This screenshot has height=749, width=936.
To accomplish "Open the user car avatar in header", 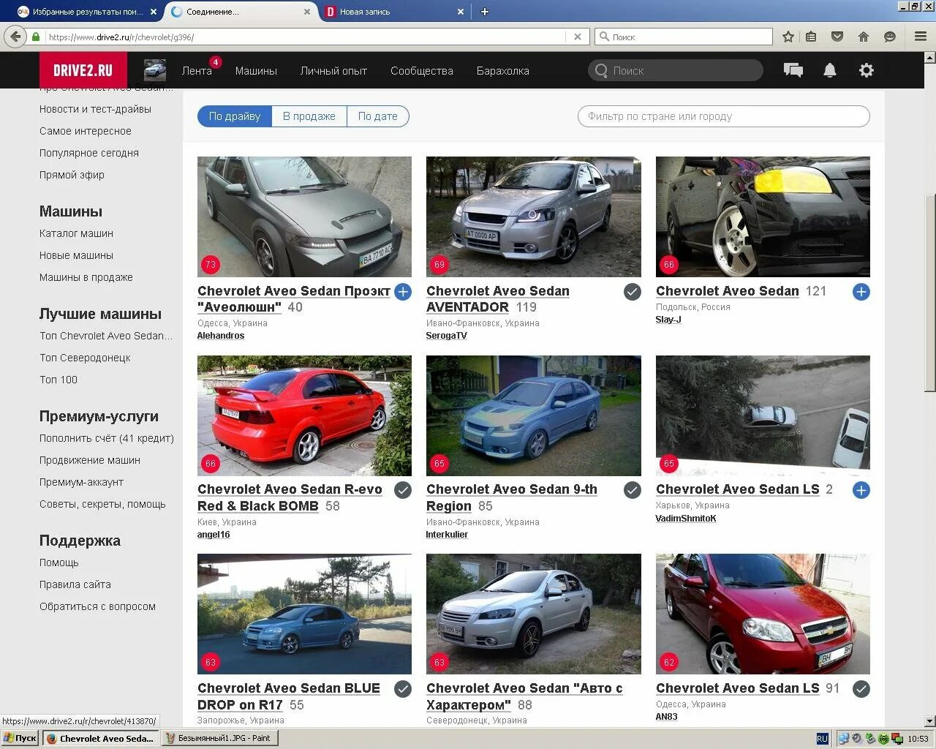I will [x=155, y=70].
